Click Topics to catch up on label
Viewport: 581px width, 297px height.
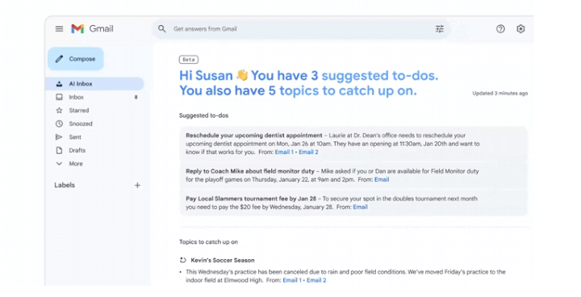[209, 242]
